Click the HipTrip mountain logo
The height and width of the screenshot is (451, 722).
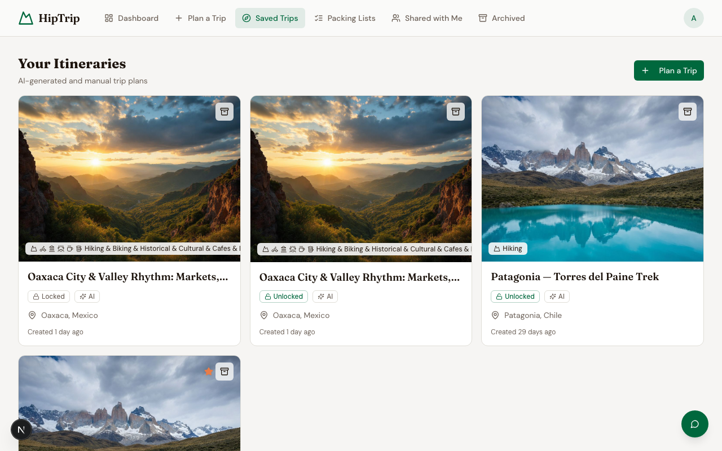(26, 18)
